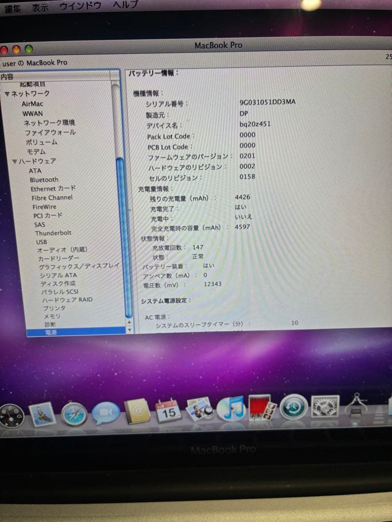Click the yellow minimize window button
The width and height of the screenshot is (392, 522).
coord(16,50)
